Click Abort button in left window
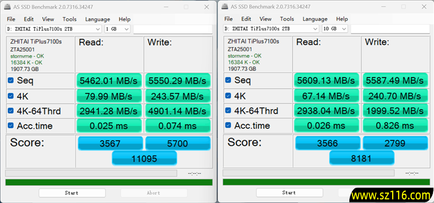 coord(154,193)
